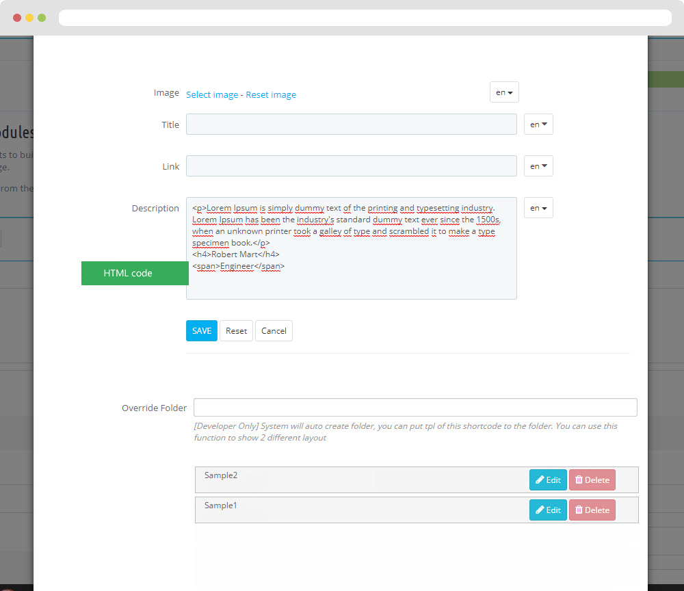The height and width of the screenshot is (591, 684).
Task: Click the pencil icon on Sample2 Edit
Action: click(540, 480)
